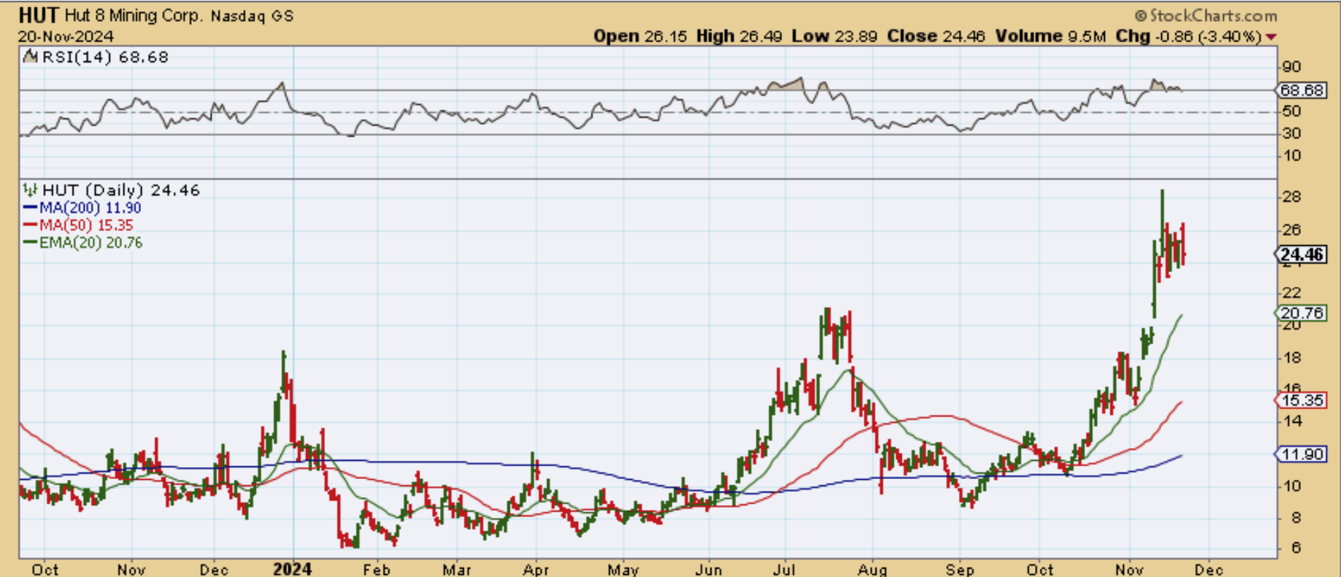Click the Jun label on the time axis
The width and height of the screenshot is (1341, 577).
(x=709, y=569)
